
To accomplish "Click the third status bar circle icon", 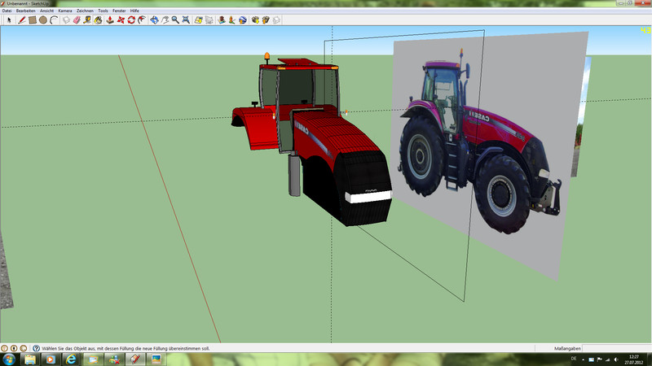I will 24,348.
